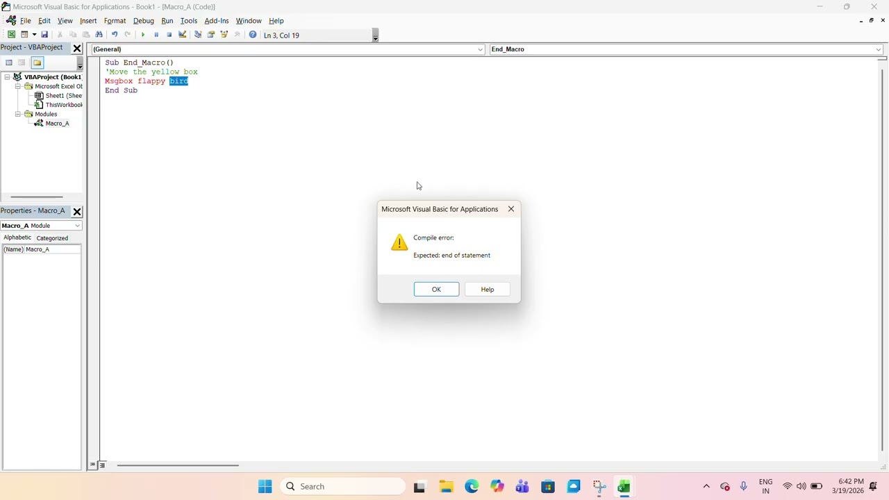This screenshot has width=889, height=500.
Task: Click the taskbar Search box
Action: [x=342, y=486]
